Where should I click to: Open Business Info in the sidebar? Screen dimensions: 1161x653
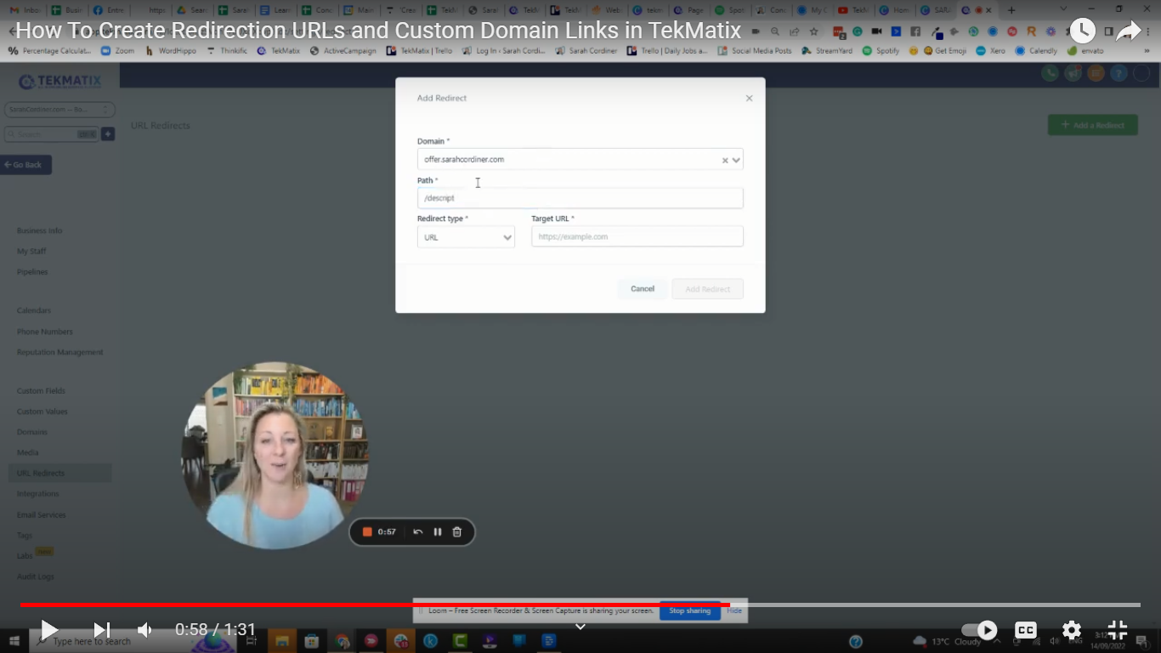pyautogui.click(x=40, y=230)
